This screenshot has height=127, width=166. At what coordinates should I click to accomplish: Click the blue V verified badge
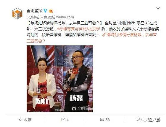click(46, 11)
